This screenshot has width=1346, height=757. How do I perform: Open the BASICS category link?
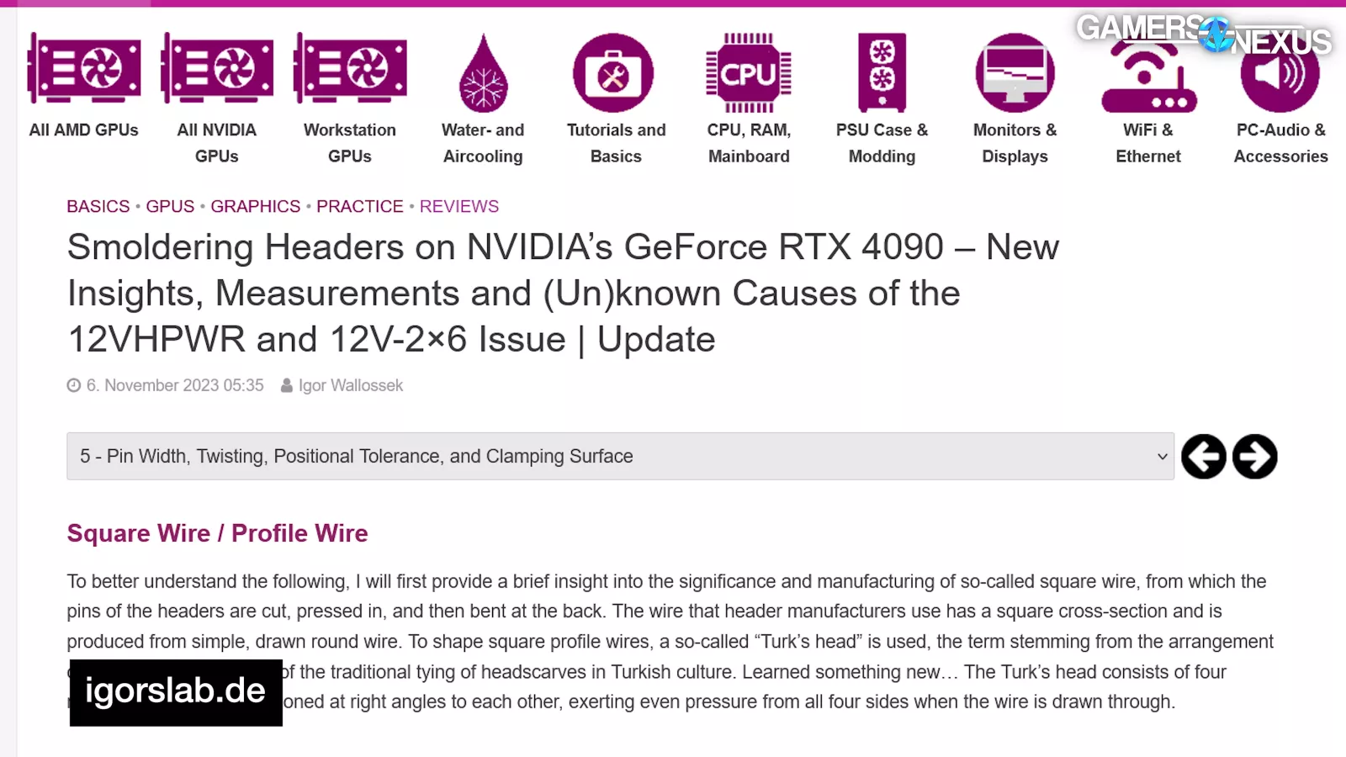[98, 207]
